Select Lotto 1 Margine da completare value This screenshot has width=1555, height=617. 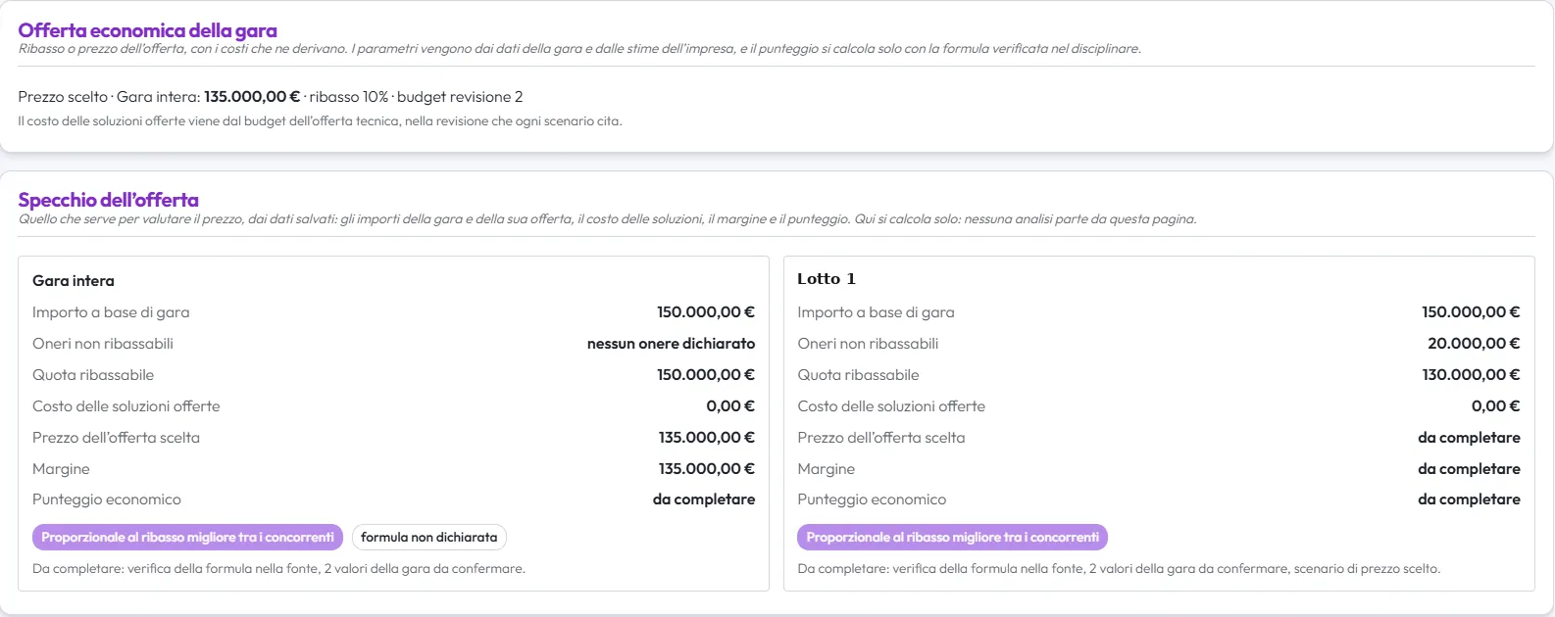1469,469
